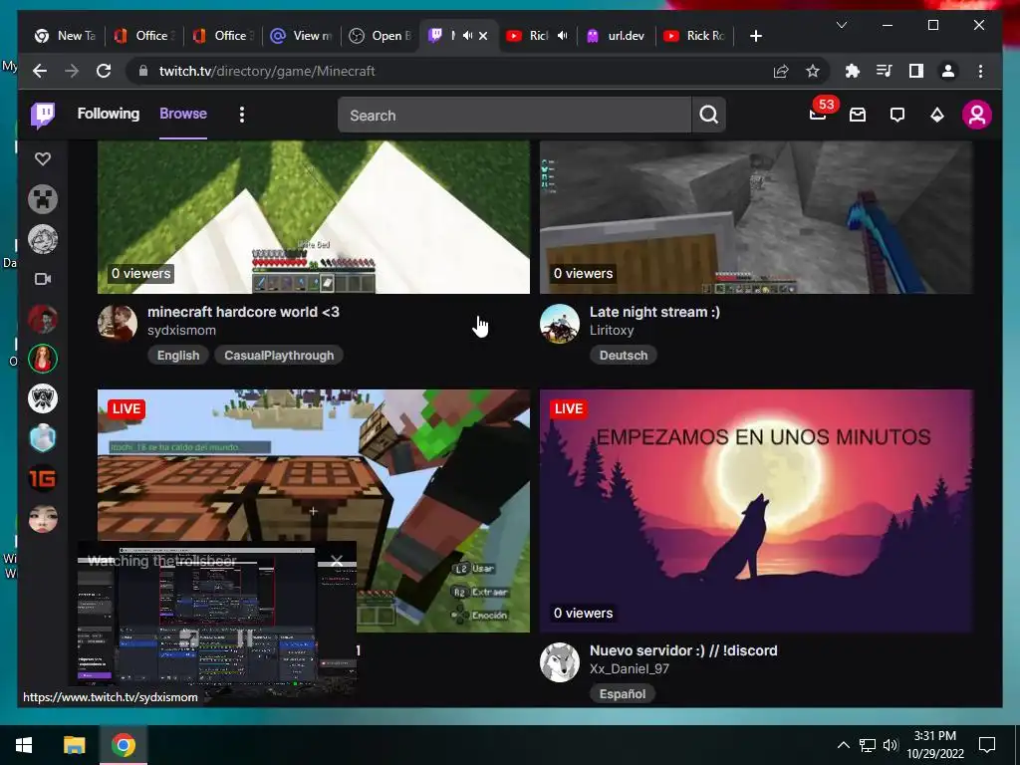Switch to the 'View m' browser tab
The image size is (1020, 765).
pos(302,36)
